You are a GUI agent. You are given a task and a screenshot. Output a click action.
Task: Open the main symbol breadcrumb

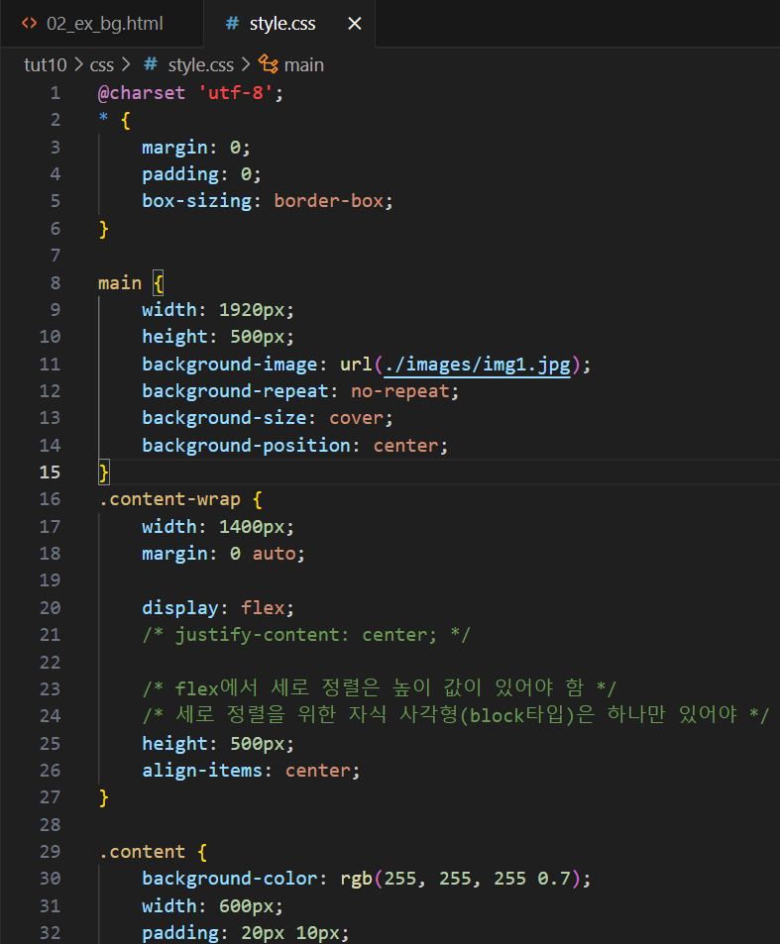(x=303, y=64)
